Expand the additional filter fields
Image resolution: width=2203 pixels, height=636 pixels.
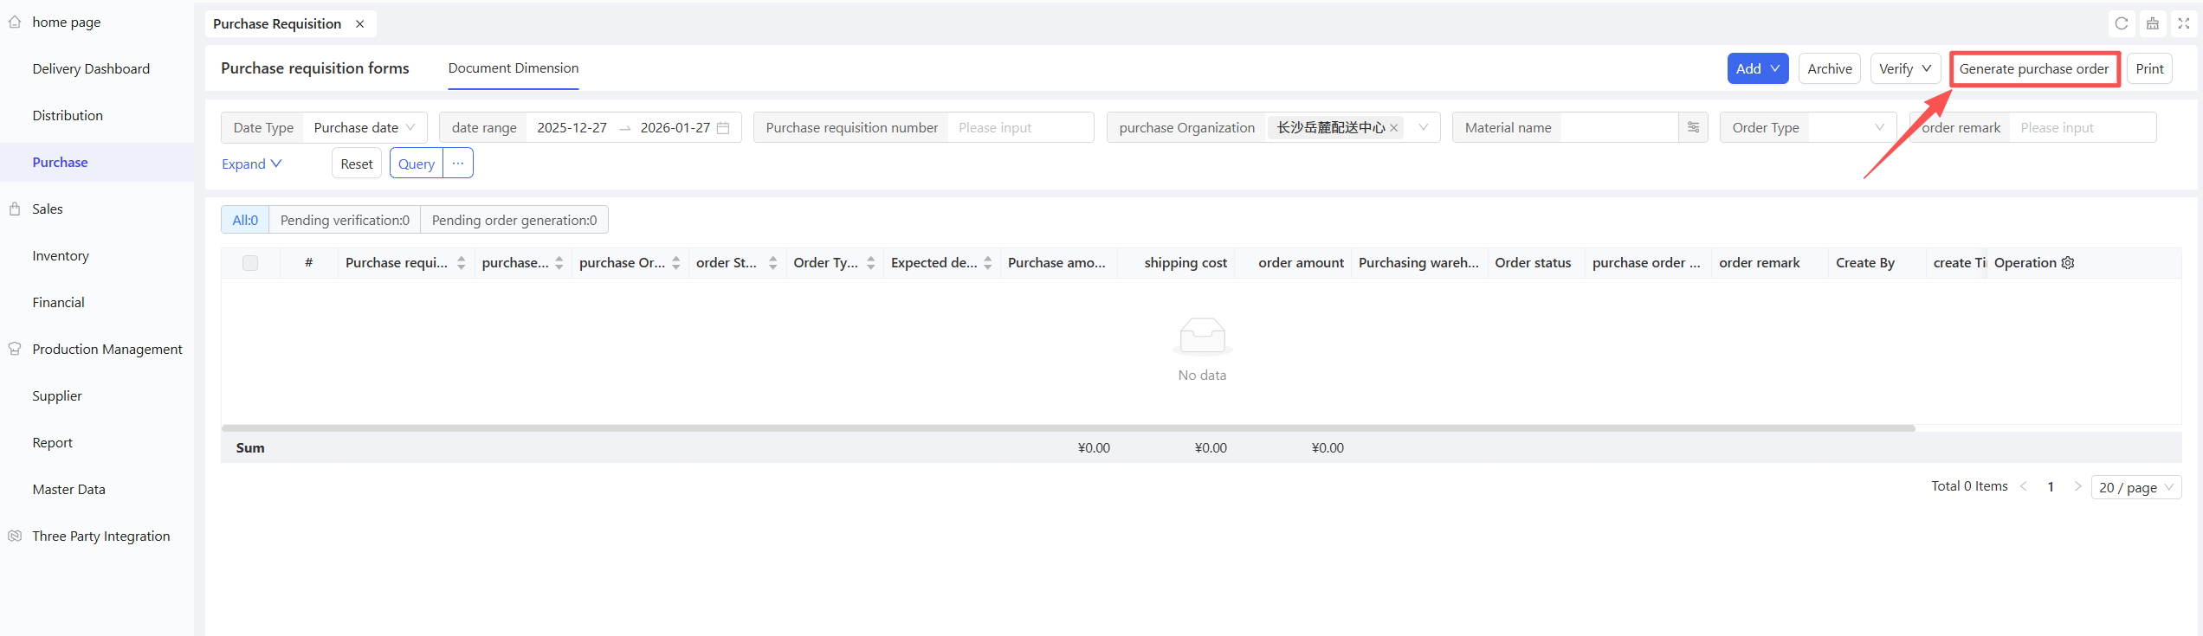[251, 164]
